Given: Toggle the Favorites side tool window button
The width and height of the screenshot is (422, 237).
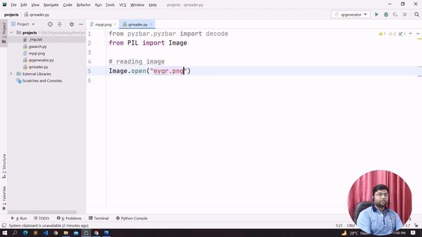Looking at the screenshot, I should point(4,198).
